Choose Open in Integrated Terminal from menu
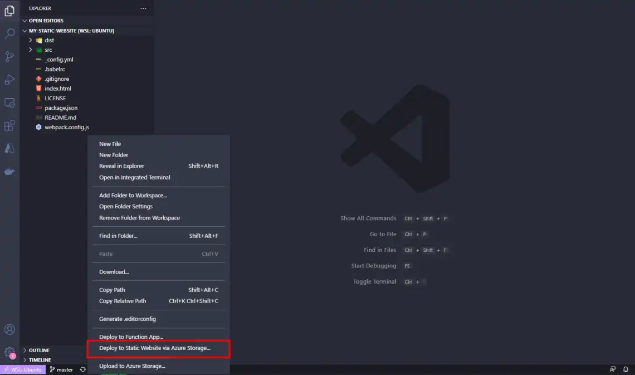Viewport: 635px width, 375px height. 135,177
